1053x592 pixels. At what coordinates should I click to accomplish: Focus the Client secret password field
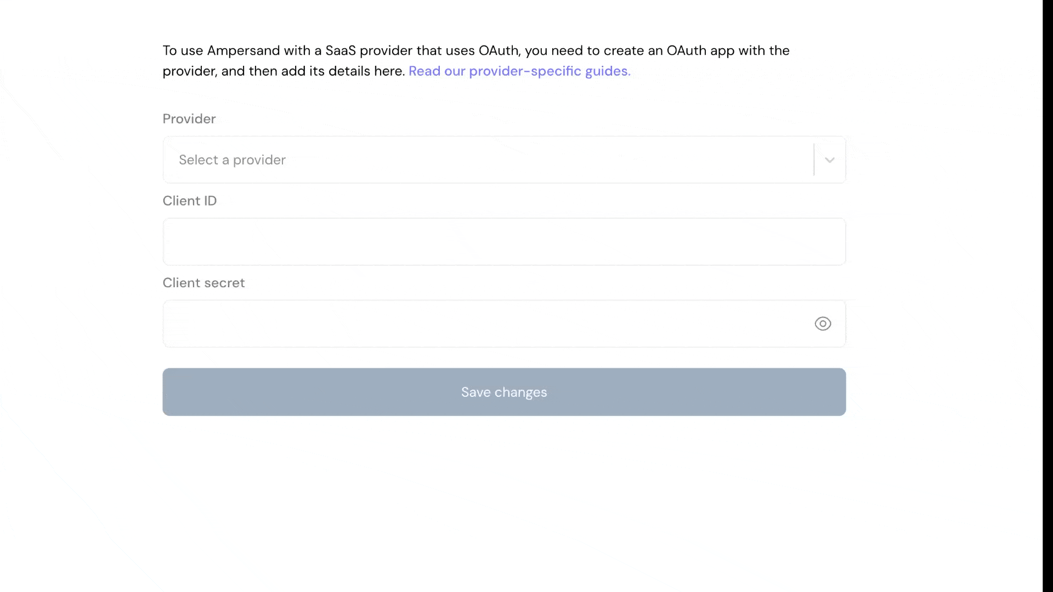tap(504, 323)
